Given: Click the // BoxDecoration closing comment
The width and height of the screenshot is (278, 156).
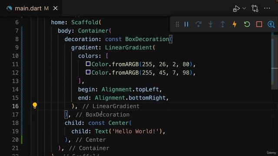Looking at the screenshot, I should [103, 114].
